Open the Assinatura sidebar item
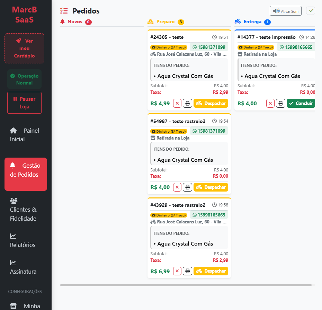The width and height of the screenshot is (322, 310). pos(23,267)
